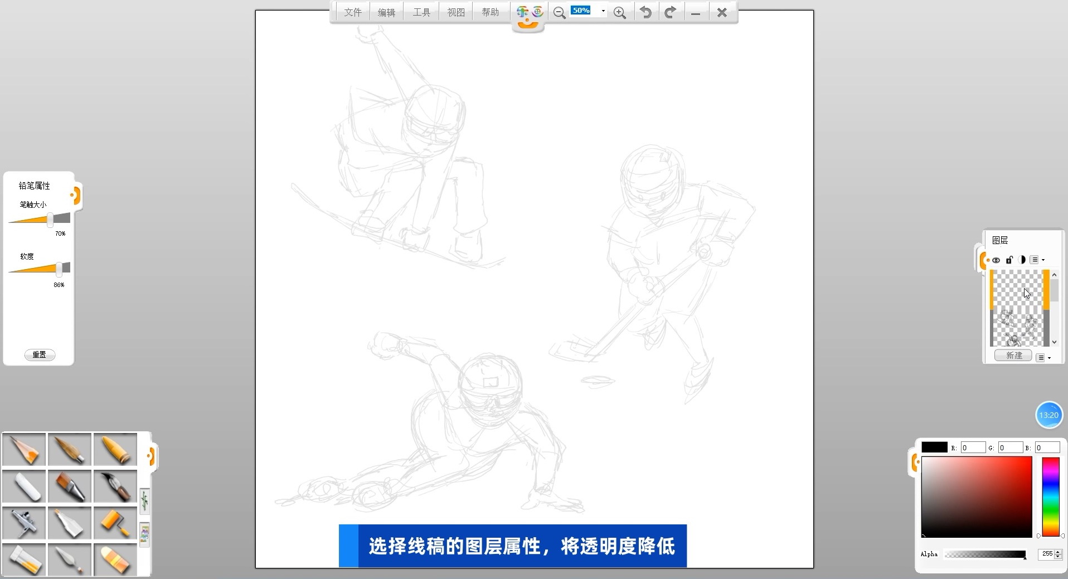The width and height of the screenshot is (1068, 579).
Task: Toggle layer visibility eye icon
Action: (996, 260)
